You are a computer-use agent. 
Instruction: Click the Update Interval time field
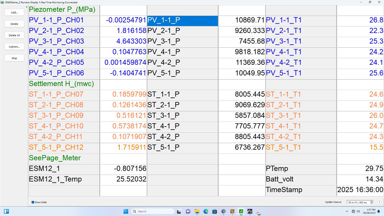click(358, 202)
